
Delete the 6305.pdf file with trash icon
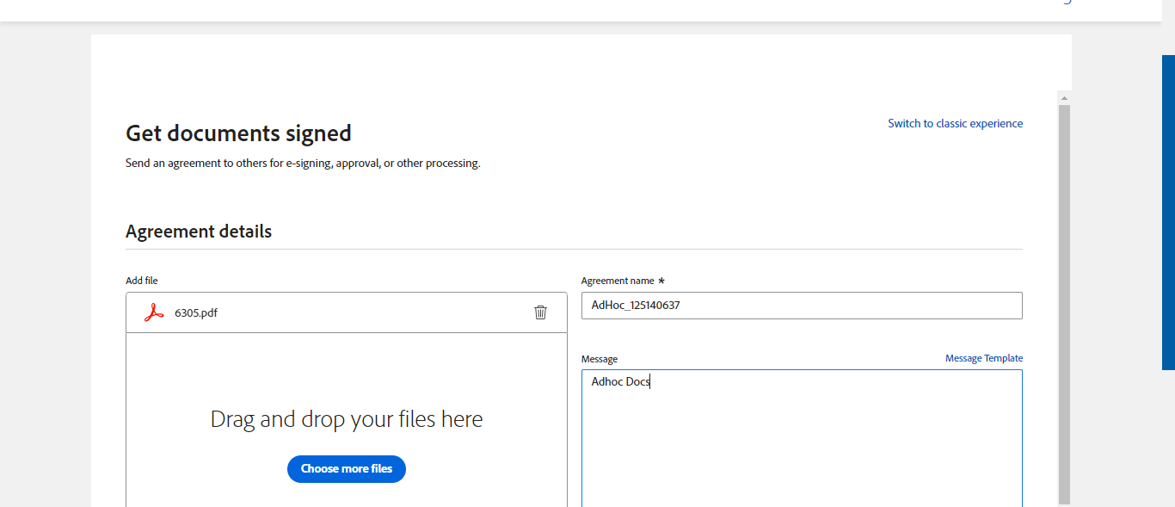(x=540, y=312)
